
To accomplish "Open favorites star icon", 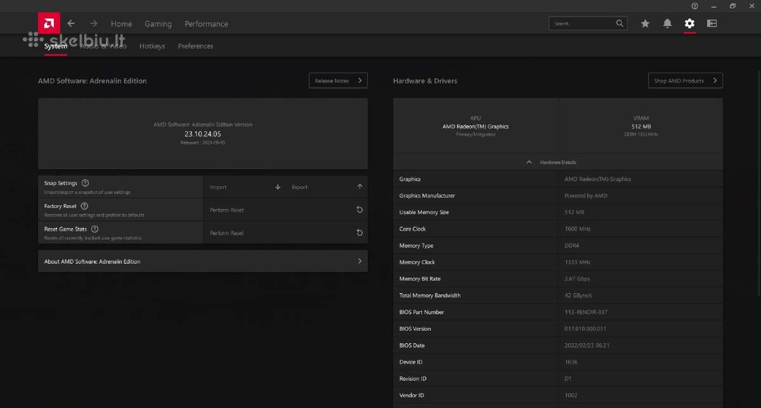I will click(x=645, y=23).
